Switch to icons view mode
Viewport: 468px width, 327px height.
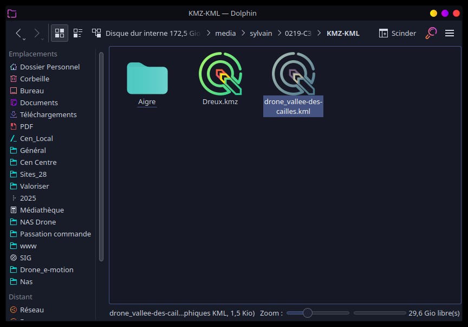60,33
